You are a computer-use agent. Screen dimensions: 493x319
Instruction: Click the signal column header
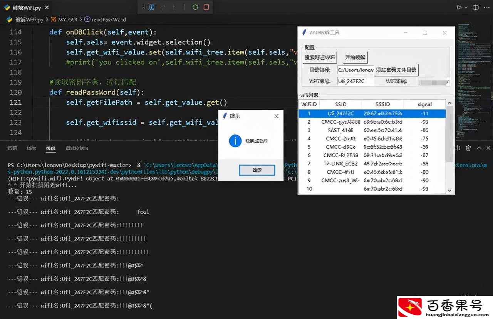click(x=424, y=104)
